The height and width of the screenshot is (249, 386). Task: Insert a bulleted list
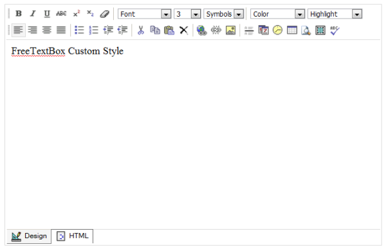[x=79, y=30]
